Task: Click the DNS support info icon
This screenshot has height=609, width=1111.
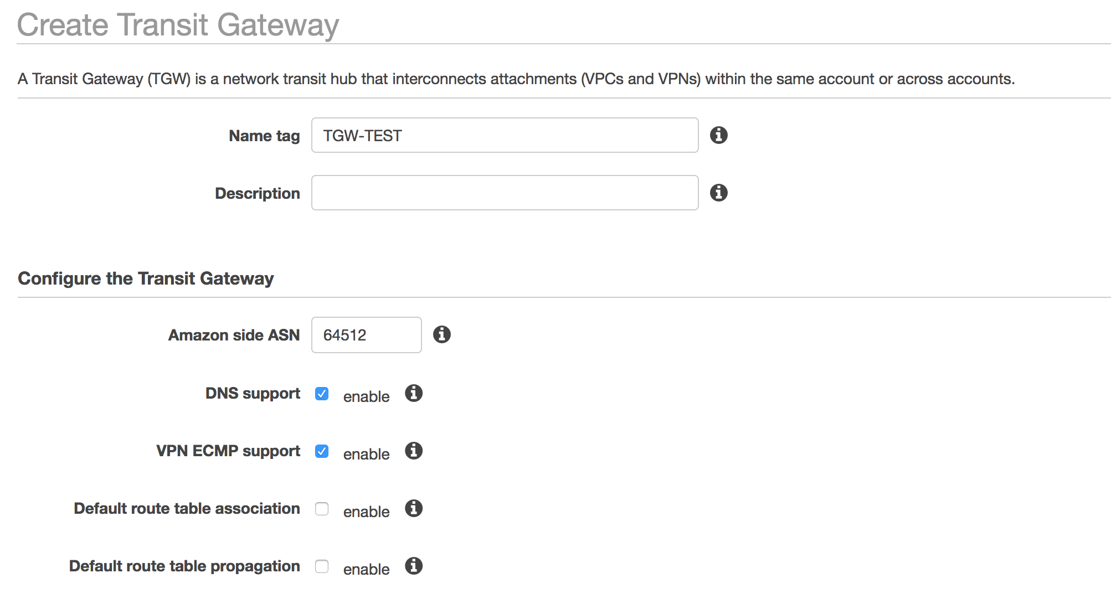Action: coord(414,393)
